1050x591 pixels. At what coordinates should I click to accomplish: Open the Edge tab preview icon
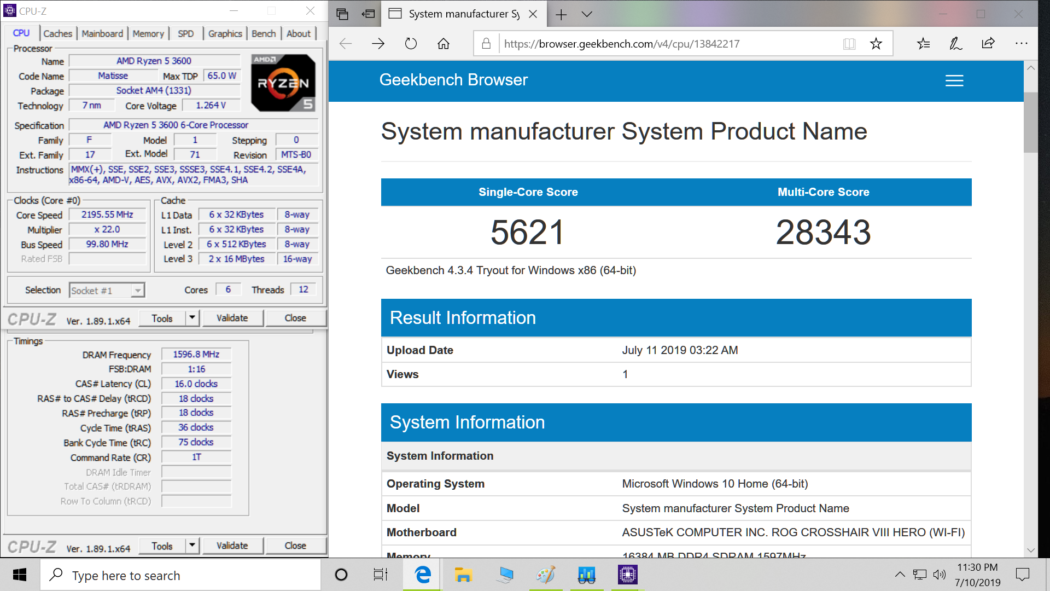(342, 14)
